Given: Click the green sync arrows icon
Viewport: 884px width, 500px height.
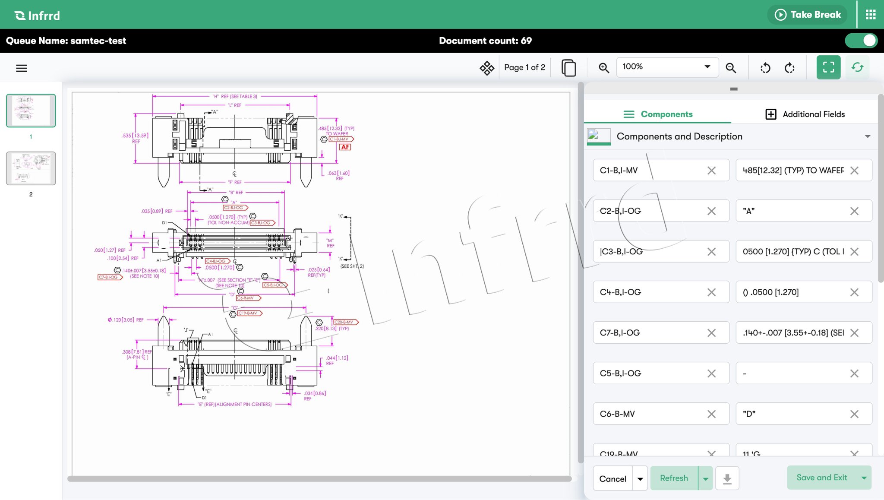Looking at the screenshot, I should pyautogui.click(x=857, y=67).
